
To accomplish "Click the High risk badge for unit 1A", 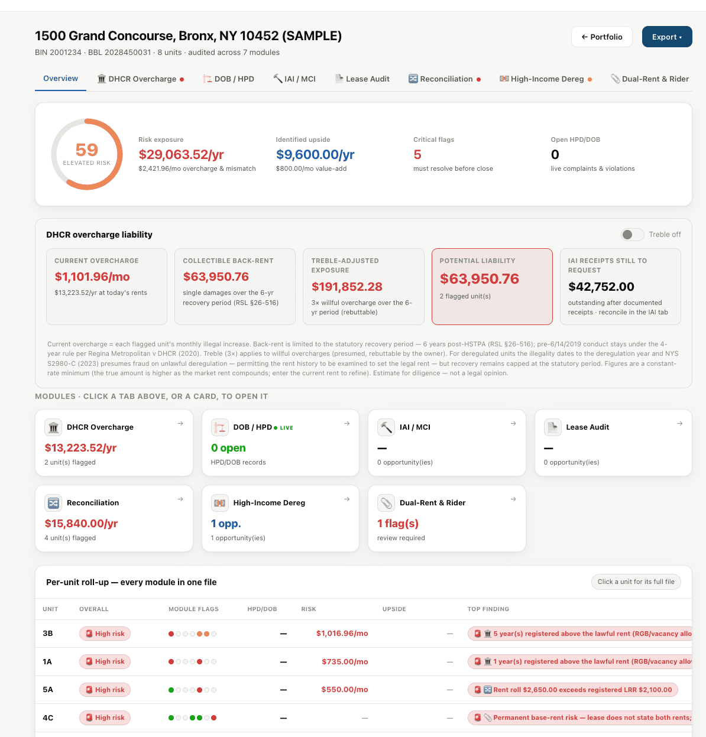I will 105,661.
